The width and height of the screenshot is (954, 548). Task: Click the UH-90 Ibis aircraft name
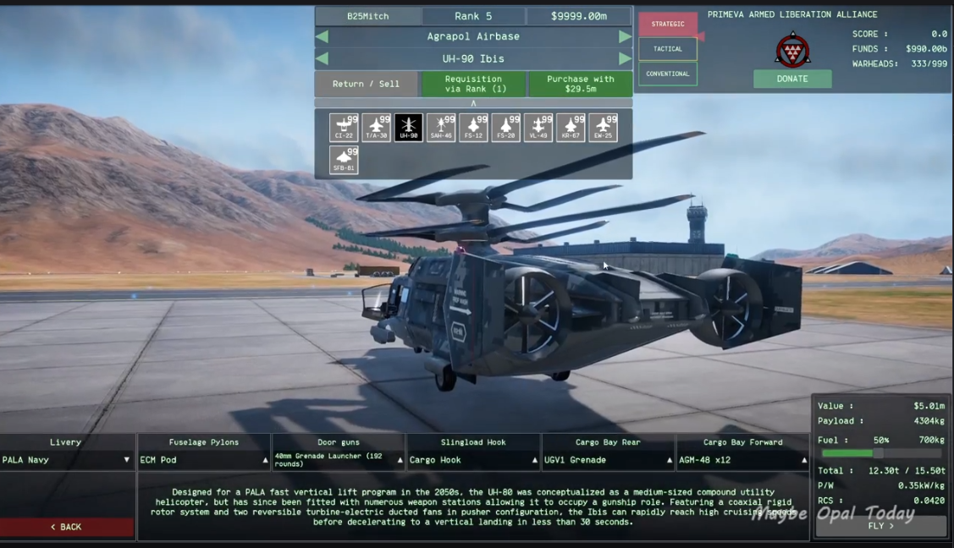473,59
